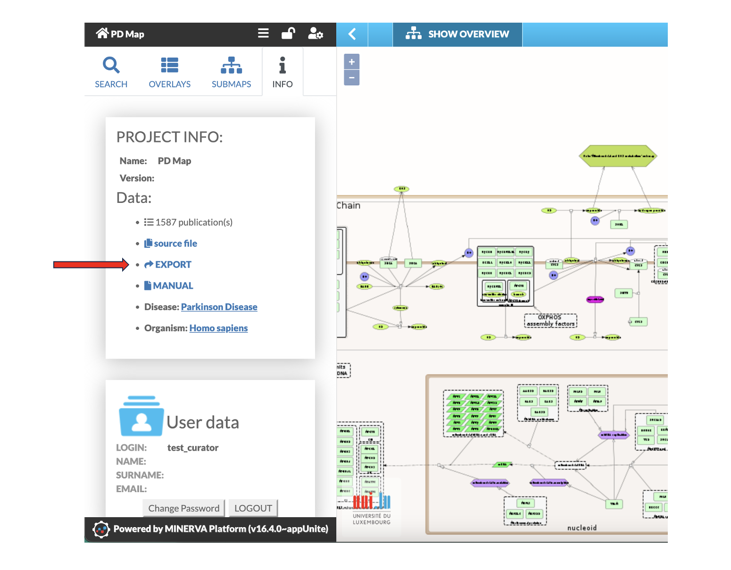The height and width of the screenshot is (570, 731).
Task: Click the LOGOUT button
Action: pyautogui.click(x=253, y=508)
